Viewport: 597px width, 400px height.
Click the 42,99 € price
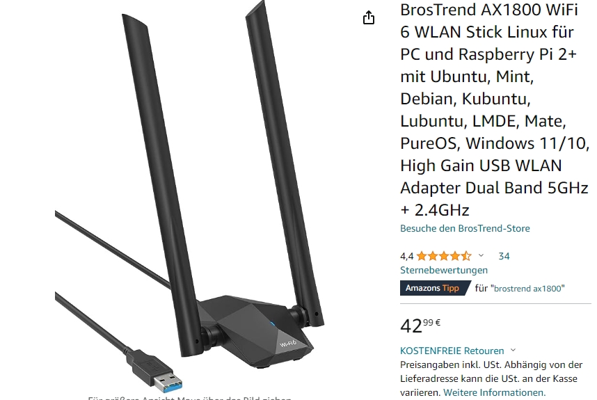point(420,326)
